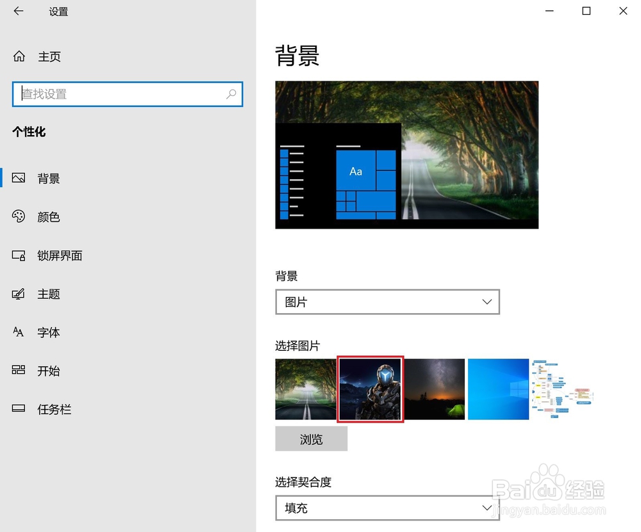The image size is (641, 532).
Task: Open the 颜色 (Colors) settings section
Action: (48, 216)
